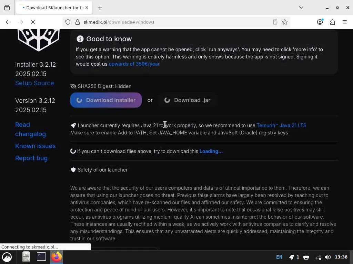This screenshot has height=264, width=353.
Task: Open the file manager from taskbar
Action: pos(26,257)
